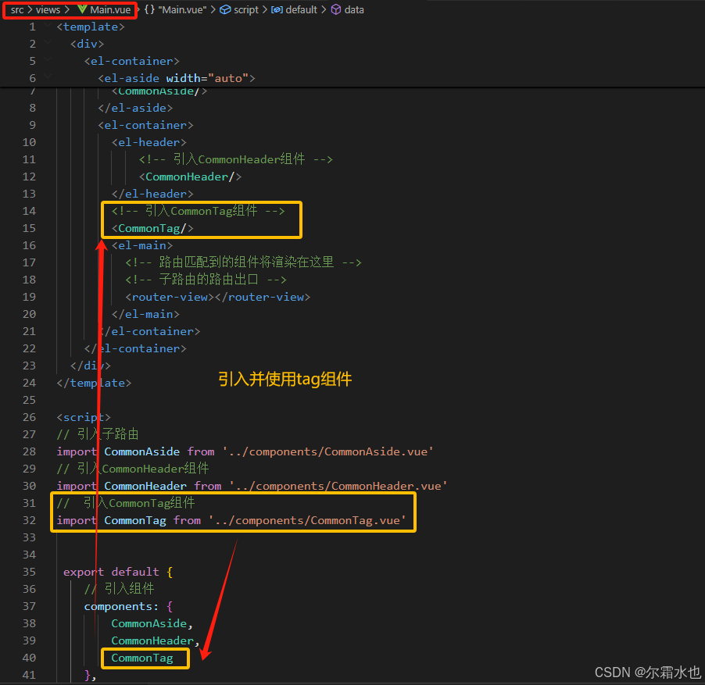Click CommonHeader entry on line 39
The width and height of the screenshot is (705, 685).
pyautogui.click(x=152, y=640)
